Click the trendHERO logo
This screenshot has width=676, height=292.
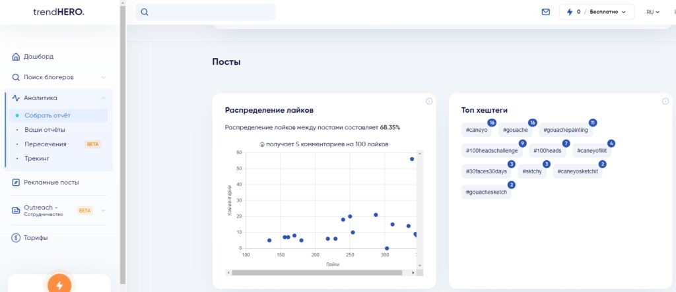[x=59, y=12]
